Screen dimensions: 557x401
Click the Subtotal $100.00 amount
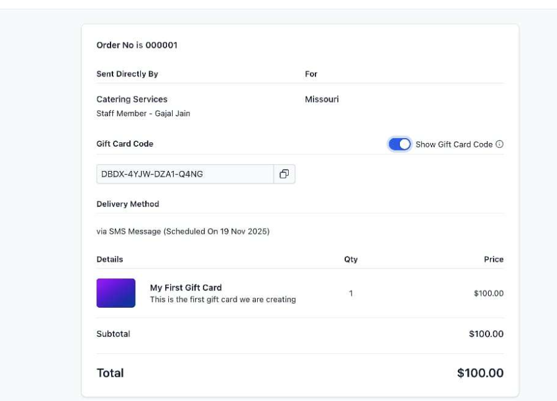(486, 334)
